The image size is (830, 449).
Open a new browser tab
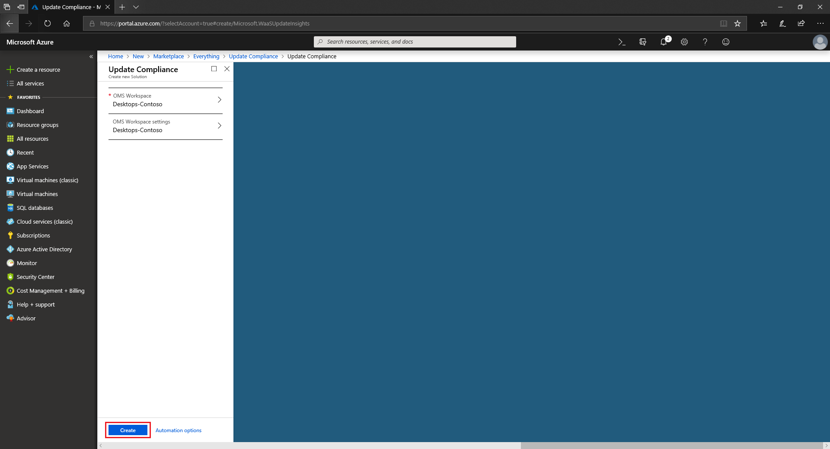point(122,7)
